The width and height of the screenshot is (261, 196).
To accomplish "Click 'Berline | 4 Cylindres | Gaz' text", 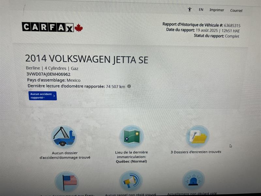I will point(52,68).
